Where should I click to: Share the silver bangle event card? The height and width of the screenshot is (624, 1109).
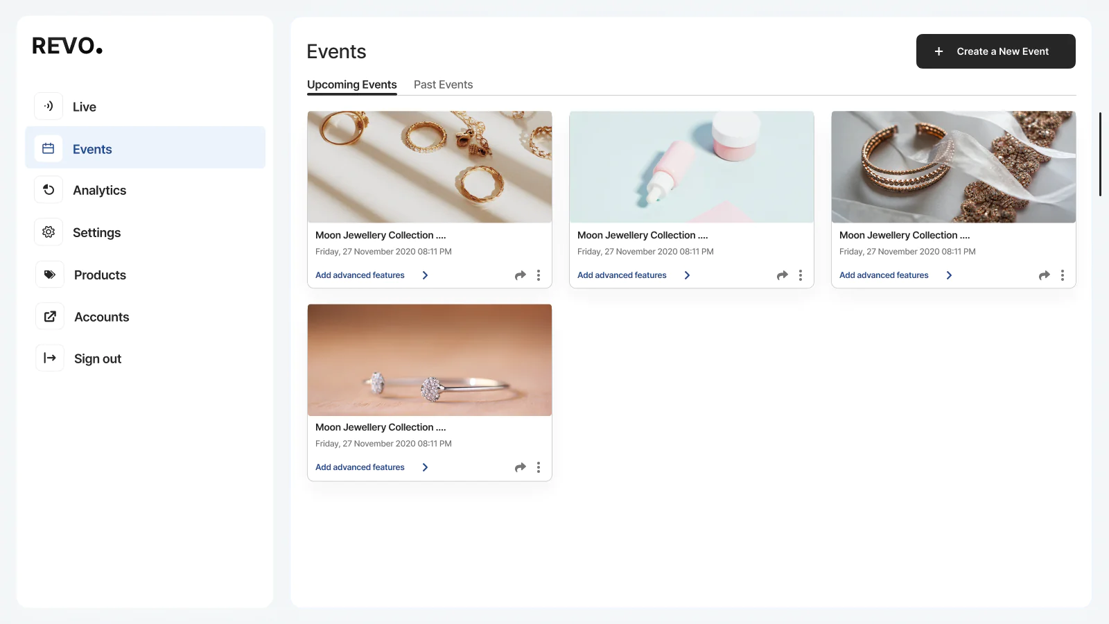click(521, 467)
